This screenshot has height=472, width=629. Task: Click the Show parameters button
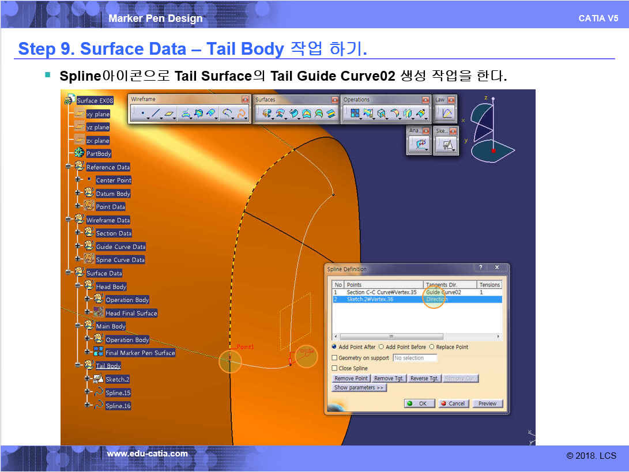click(360, 388)
